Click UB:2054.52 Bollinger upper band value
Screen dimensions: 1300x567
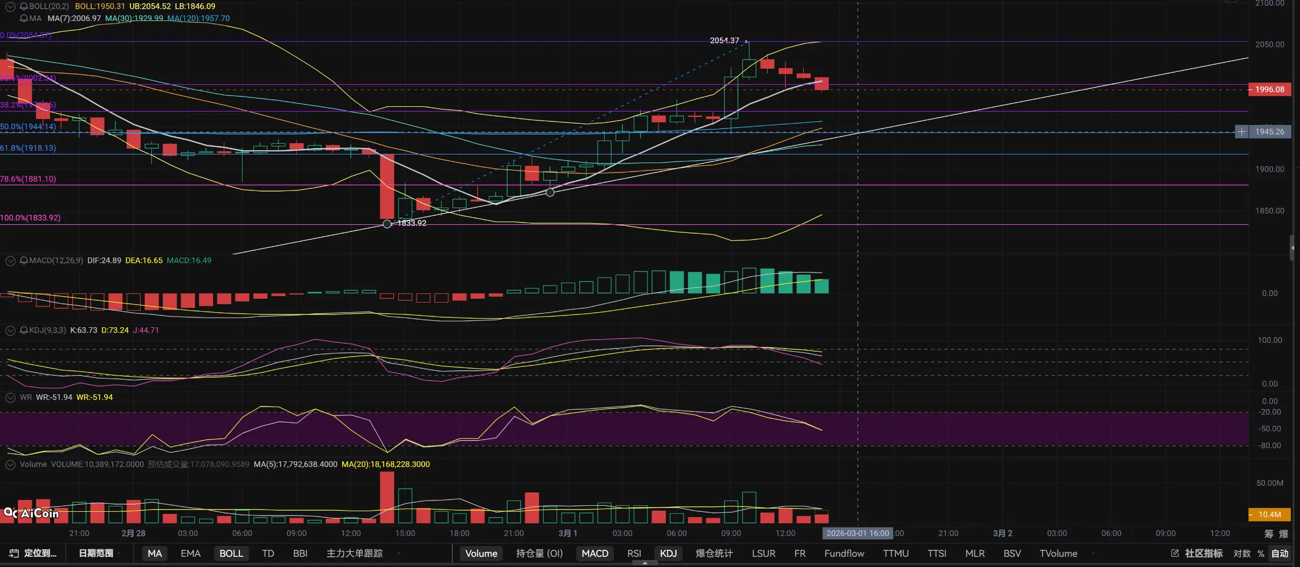coord(150,6)
